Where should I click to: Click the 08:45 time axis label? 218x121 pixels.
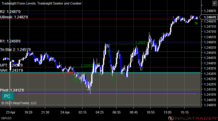click(x=134, y=112)
